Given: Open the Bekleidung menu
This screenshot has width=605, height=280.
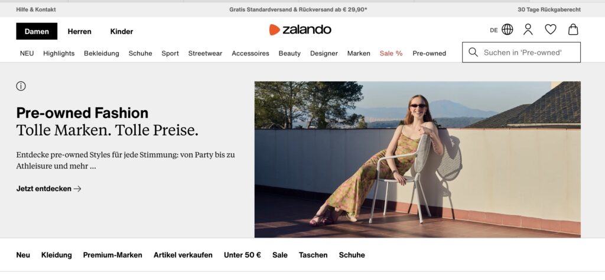Looking at the screenshot, I should point(102,54).
